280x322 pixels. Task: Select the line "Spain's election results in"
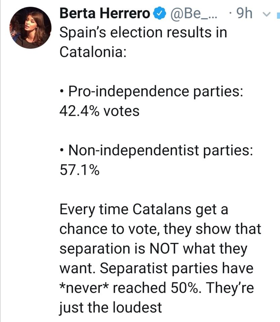pos(144,33)
